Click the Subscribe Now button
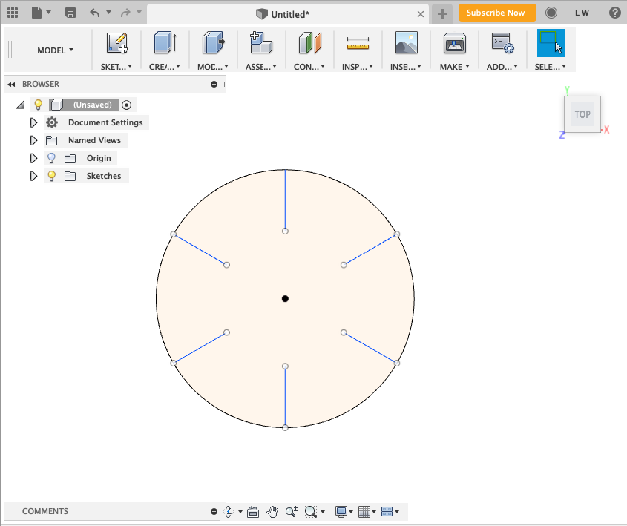The image size is (627, 526). [x=497, y=13]
